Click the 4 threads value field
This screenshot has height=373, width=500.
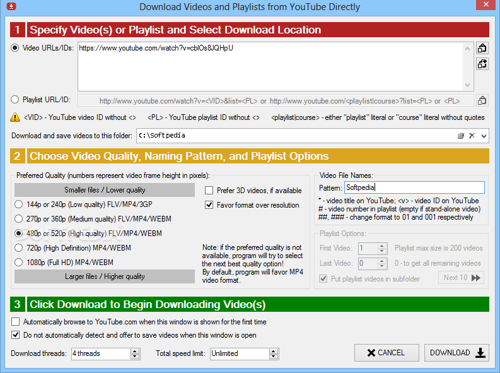(101, 353)
